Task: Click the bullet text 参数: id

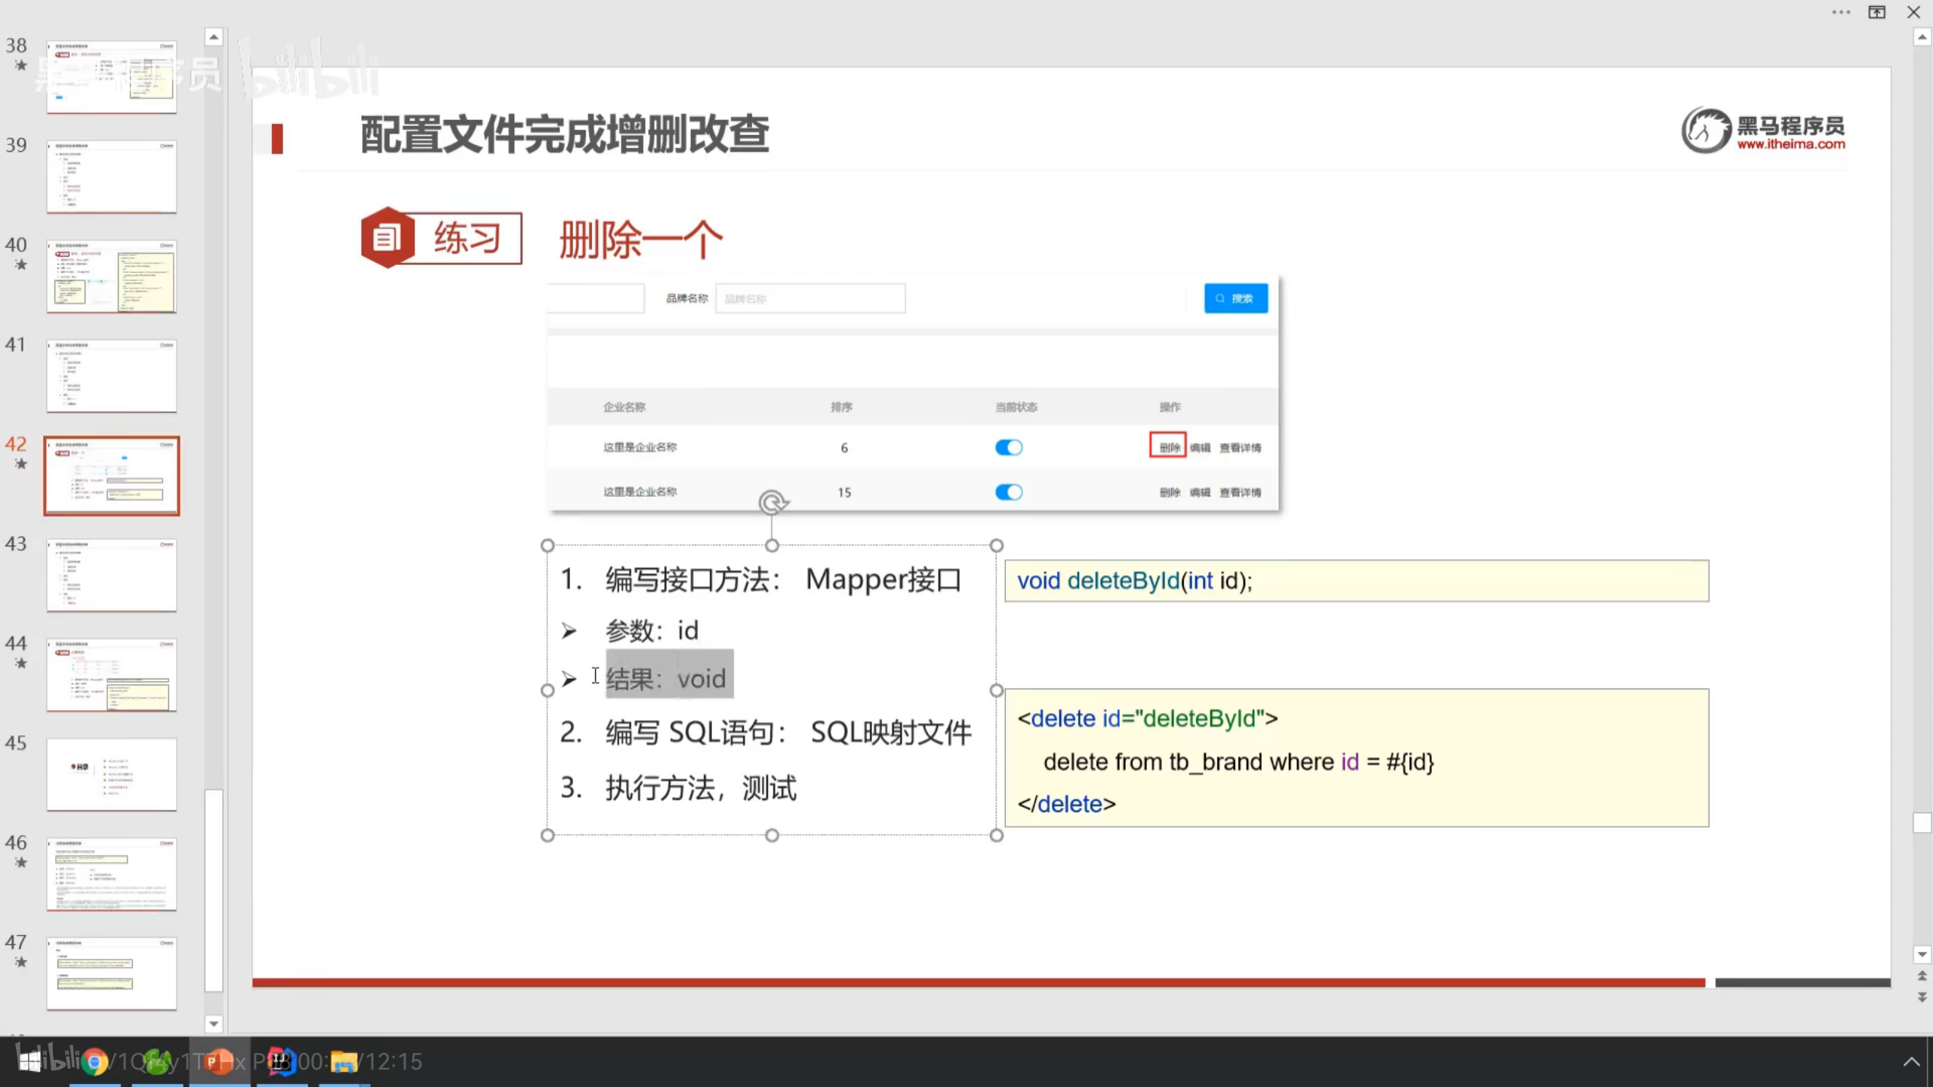Action: [x=652, y=630]
